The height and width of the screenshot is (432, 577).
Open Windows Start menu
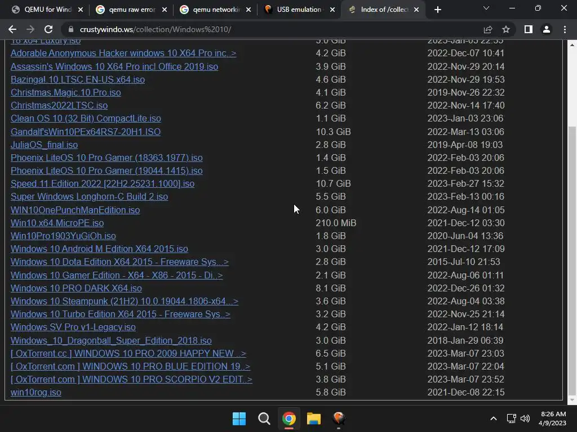coord(239,418)
